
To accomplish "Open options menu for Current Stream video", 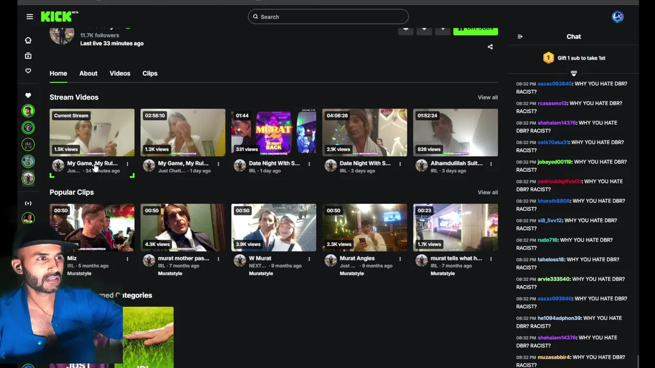I will click(x=127, y=164).
